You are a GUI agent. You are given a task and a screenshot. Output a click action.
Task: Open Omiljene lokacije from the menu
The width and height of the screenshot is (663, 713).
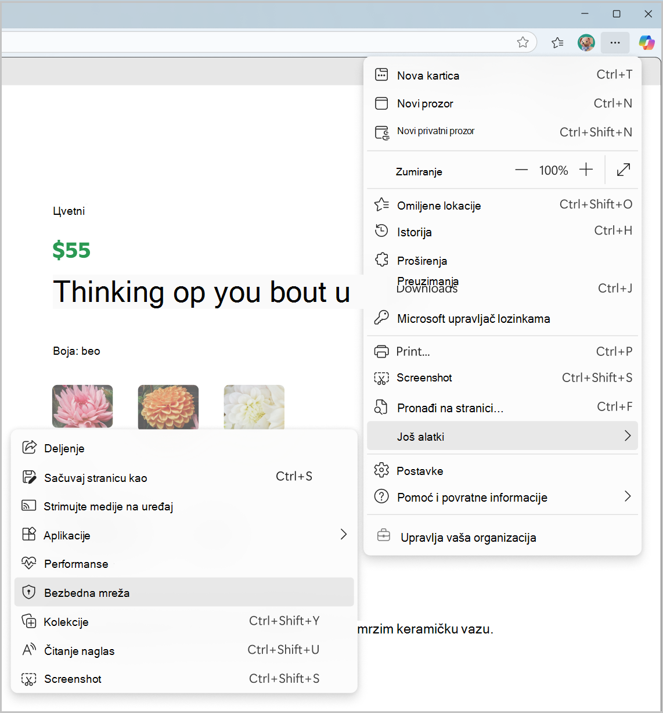(503, 205)
